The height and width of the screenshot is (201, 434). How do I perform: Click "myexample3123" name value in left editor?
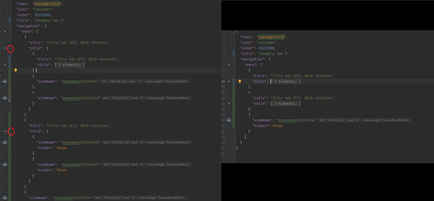[x=47, y=4]
